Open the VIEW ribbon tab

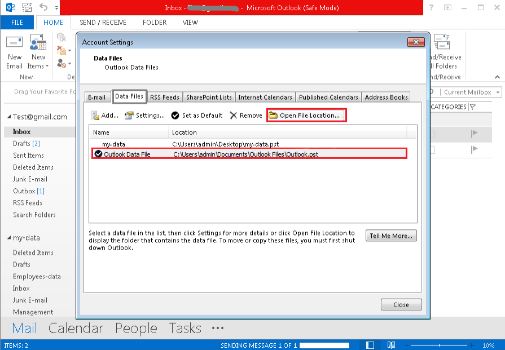pos(190,23)
